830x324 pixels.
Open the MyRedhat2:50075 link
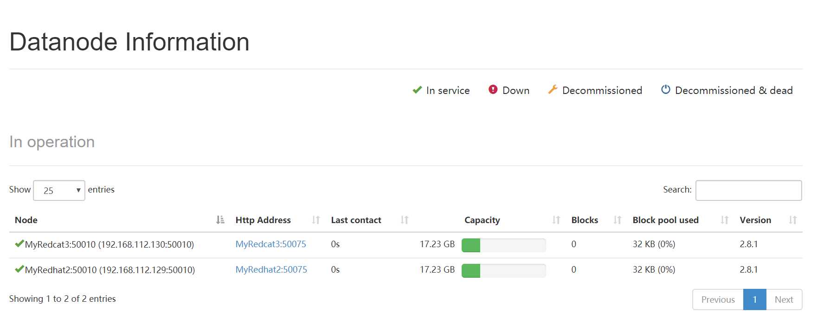pos(271,269)
